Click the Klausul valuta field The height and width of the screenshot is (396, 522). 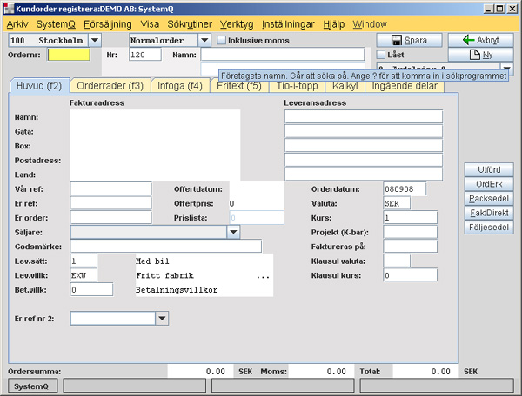coord(397,261)
